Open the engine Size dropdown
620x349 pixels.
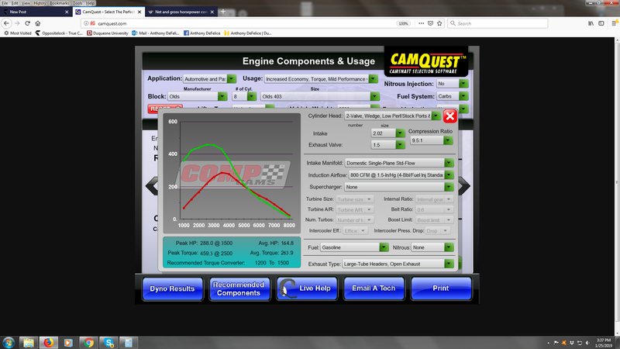tap(374, 96)
